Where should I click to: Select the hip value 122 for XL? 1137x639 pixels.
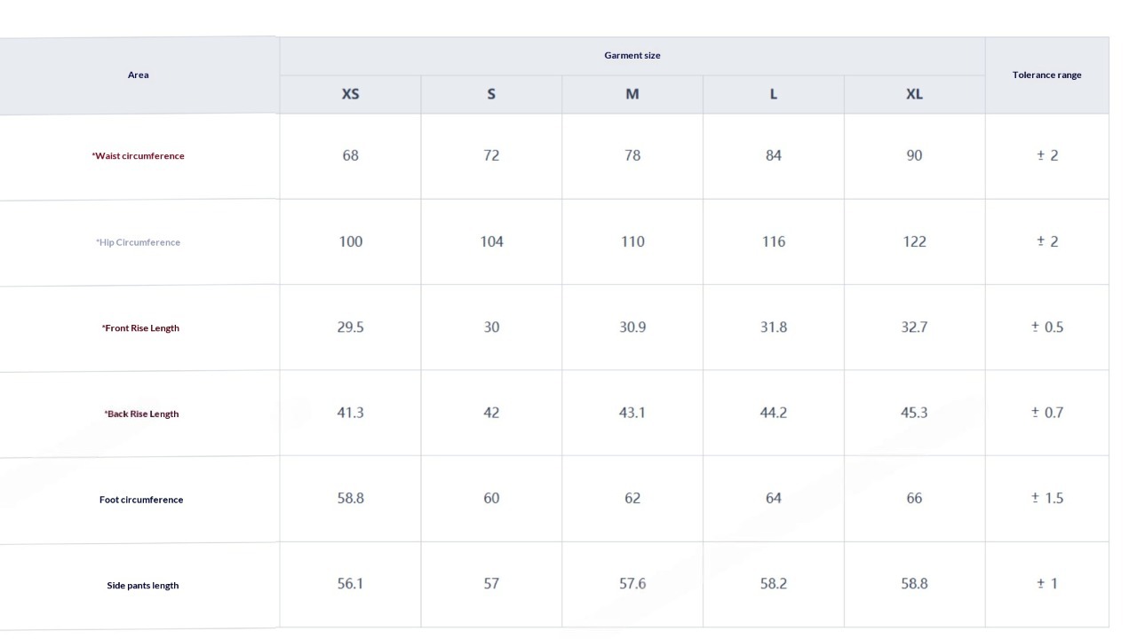914,241
